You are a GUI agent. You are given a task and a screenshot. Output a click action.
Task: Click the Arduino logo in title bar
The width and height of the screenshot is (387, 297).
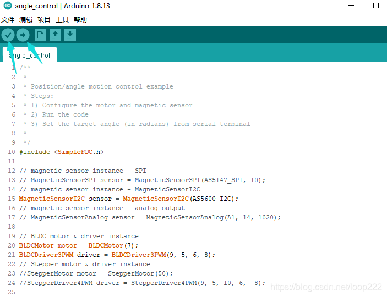click(8, 5)
